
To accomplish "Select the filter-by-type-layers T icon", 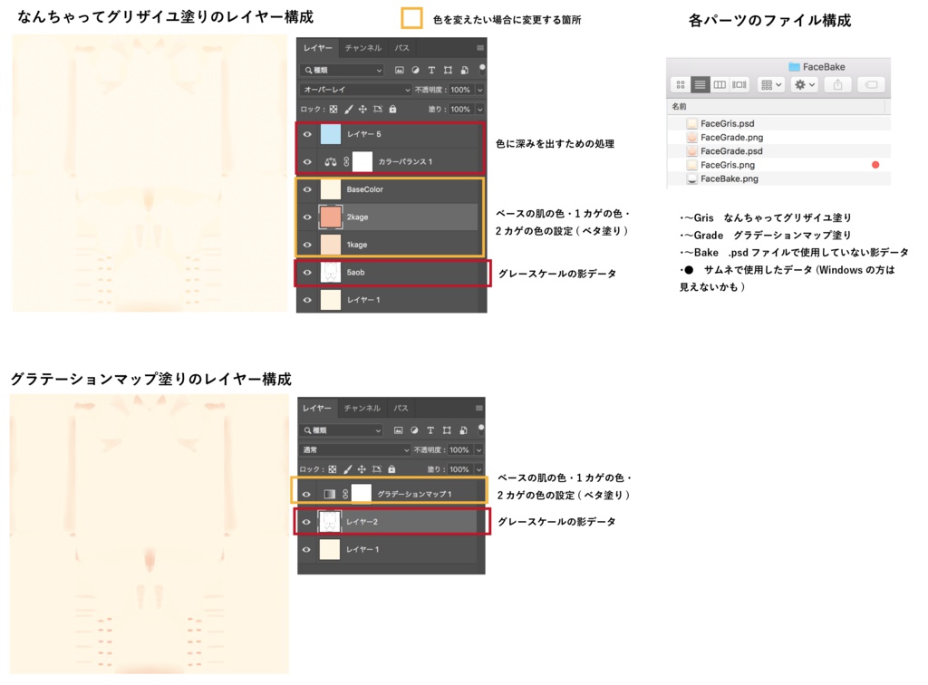I will pyautogui.click(x=430, y=71).
